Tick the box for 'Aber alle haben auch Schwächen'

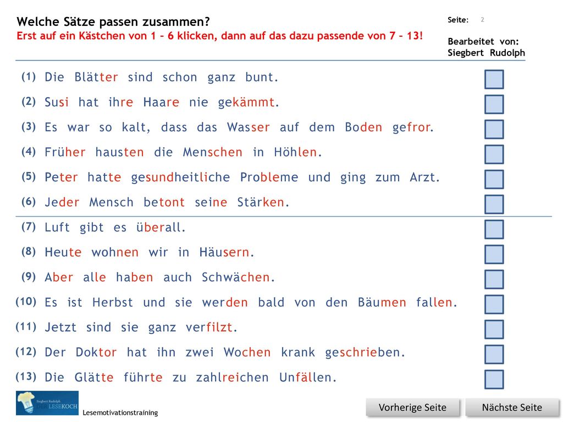coord(494,279)
